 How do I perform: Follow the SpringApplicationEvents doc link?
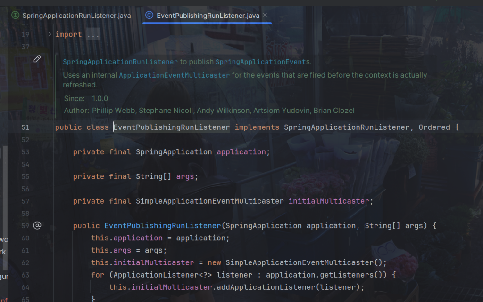(262, 62)
